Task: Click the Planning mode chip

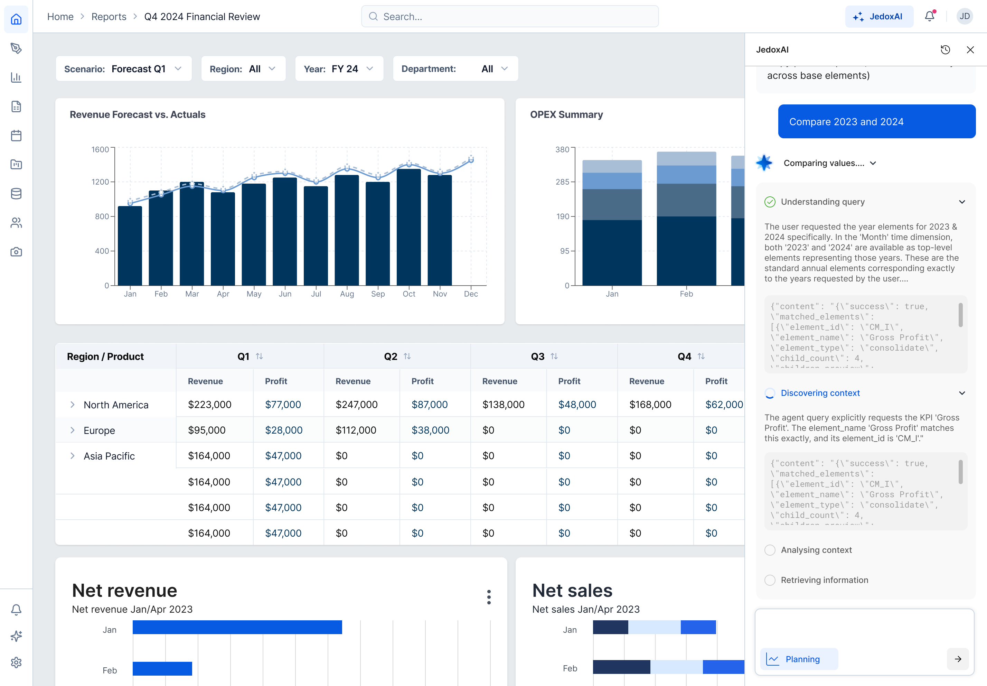Action: click(799, 659)
